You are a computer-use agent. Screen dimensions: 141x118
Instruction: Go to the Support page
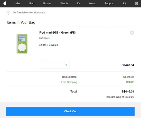(109, 3)
